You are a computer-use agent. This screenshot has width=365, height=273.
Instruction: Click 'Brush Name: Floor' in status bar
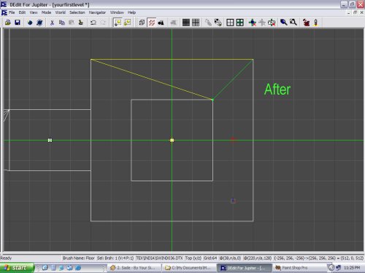[x=78, y=258]
